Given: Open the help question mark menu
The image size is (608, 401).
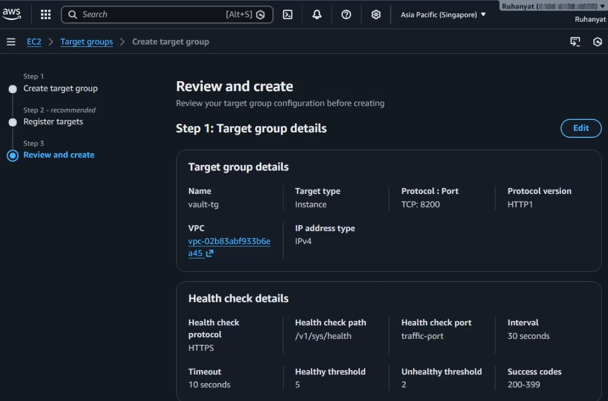Looking at the screenshot, I should point(346,15).
